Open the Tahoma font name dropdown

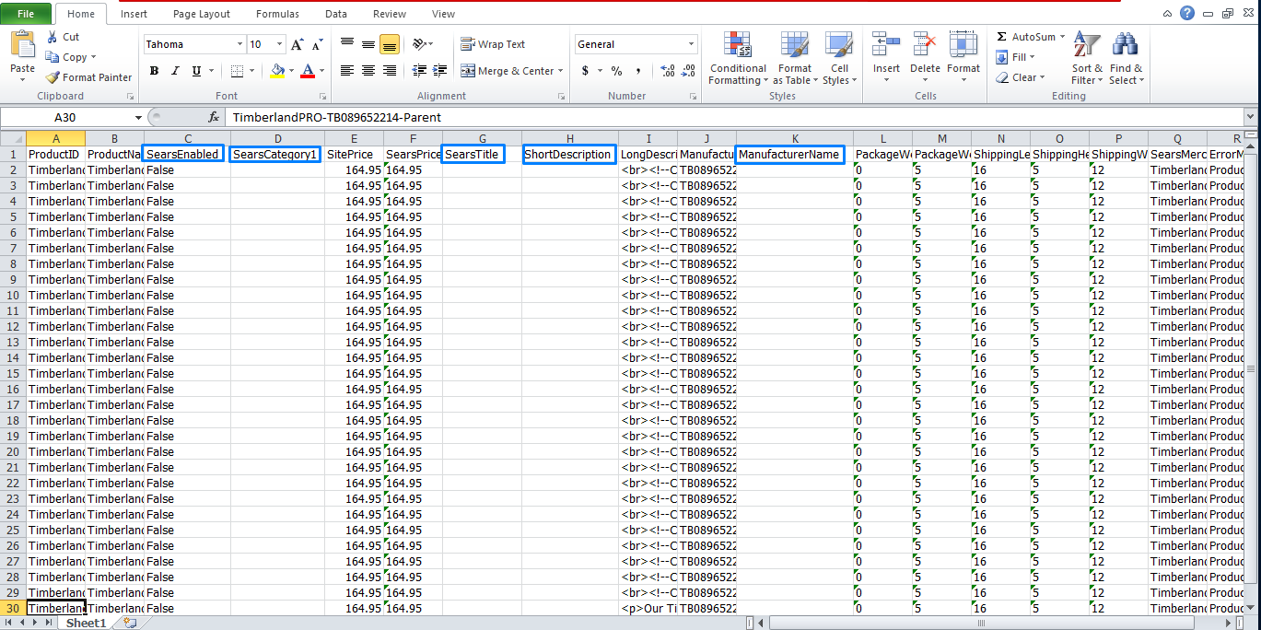coord(239,44)
